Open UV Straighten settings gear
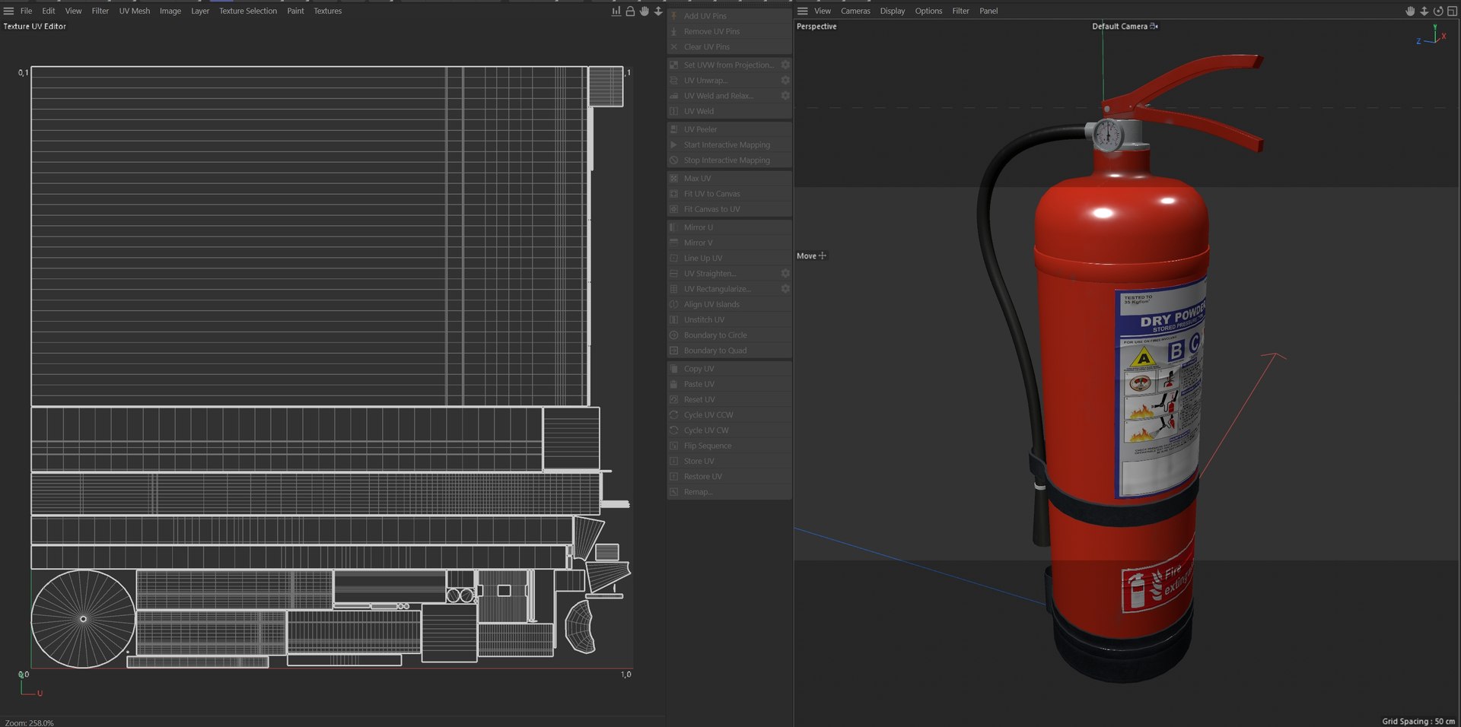1461x727 pixels. [785, 273]
